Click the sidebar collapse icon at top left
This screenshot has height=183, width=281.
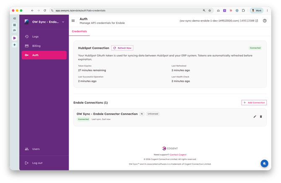coord(15,18)
